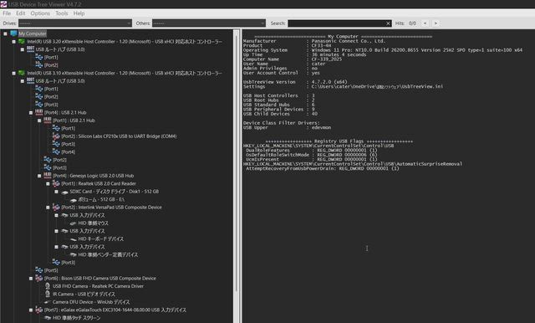535x323 pixels.
Task: Click the eGalax eGalaxTouch device icon
Action: click(39, 310)
